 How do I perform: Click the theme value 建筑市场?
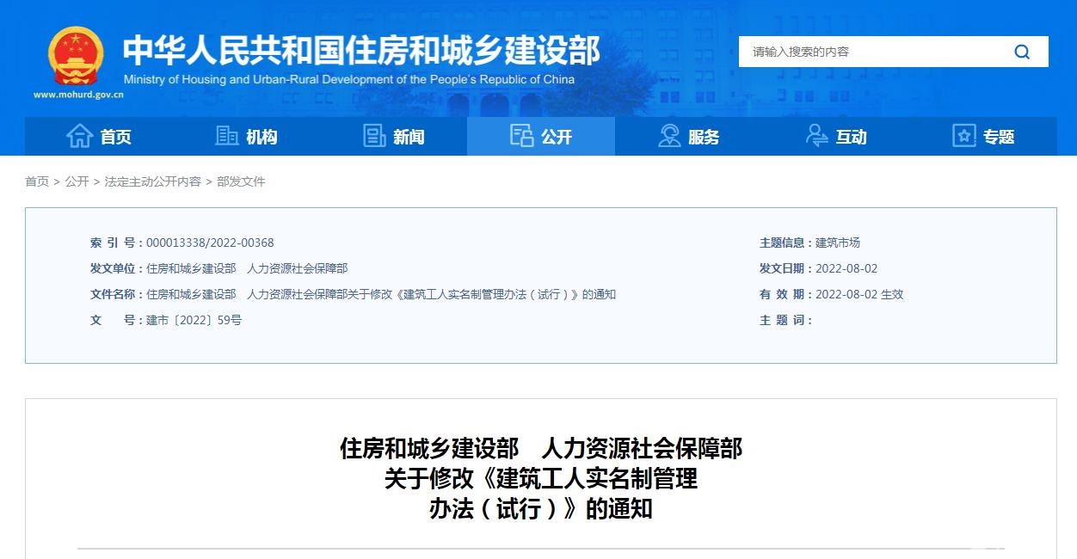[838, 243]
